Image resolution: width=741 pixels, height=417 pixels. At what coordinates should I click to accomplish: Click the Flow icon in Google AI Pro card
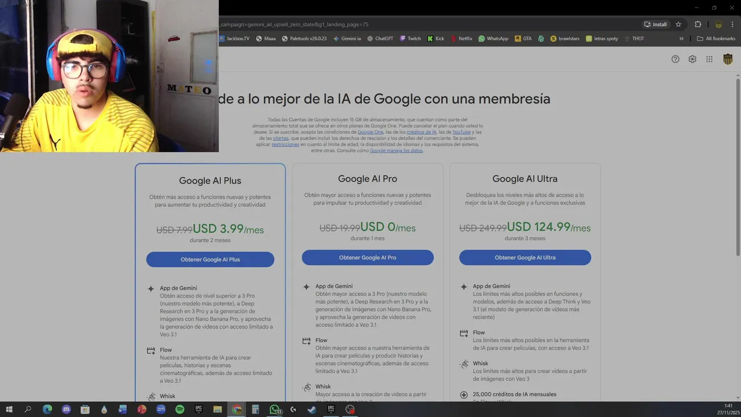(x=306, y=341)
